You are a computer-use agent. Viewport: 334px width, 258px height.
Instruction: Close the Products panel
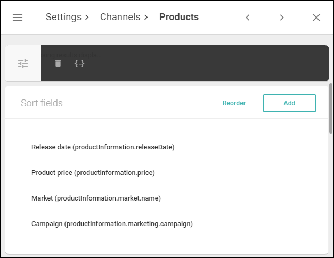pyautogui.click(x=316, y=18)
